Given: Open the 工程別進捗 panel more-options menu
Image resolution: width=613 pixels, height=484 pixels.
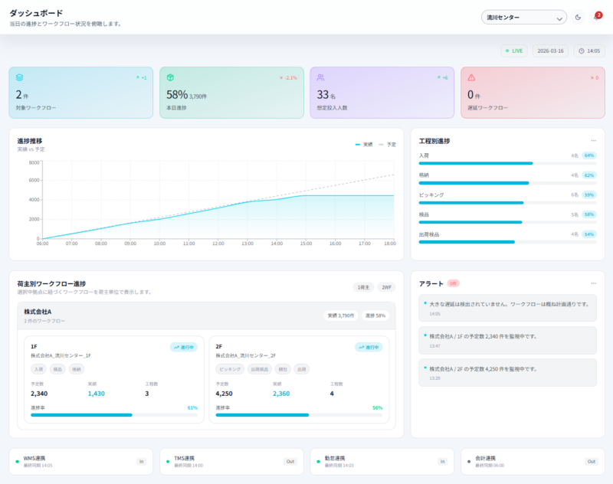Looking at the screenshot, I should 593,141.
